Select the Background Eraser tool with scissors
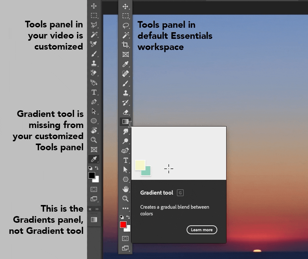The height and width of the screenshot is (259, 308). (x=94, y=73)
